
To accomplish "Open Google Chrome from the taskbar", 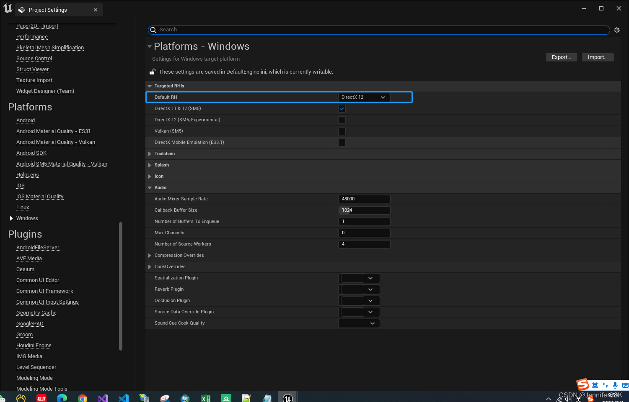I will (x=83, y=397).
